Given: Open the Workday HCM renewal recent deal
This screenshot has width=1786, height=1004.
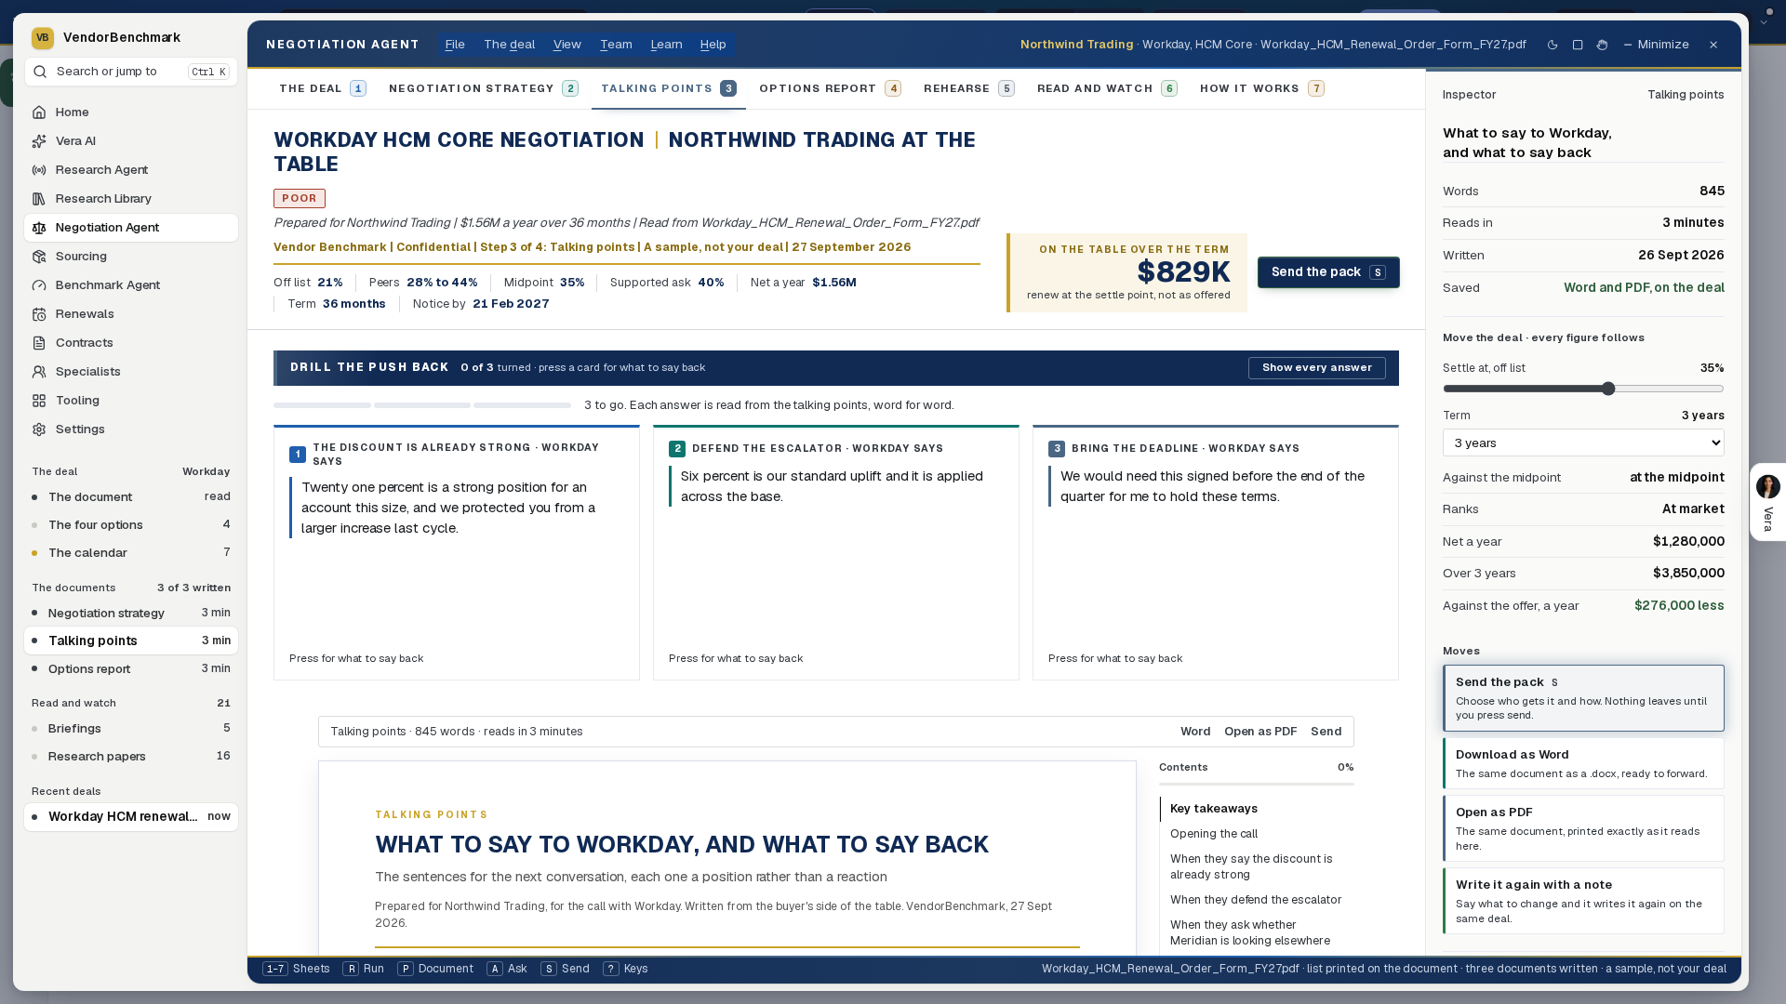Looking at the screenshot, I should point(130,816).
